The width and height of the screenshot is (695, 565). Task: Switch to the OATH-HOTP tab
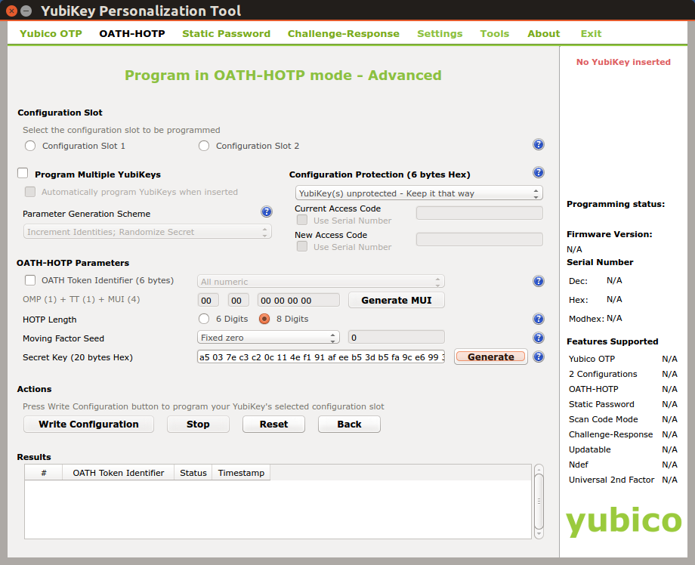132,34
